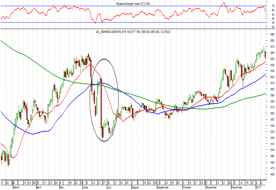Click the GD_GENIKOS DEIKTHS chart title
Image resolution: width=276 pixels, height=190 pixels.
(133, 32)
